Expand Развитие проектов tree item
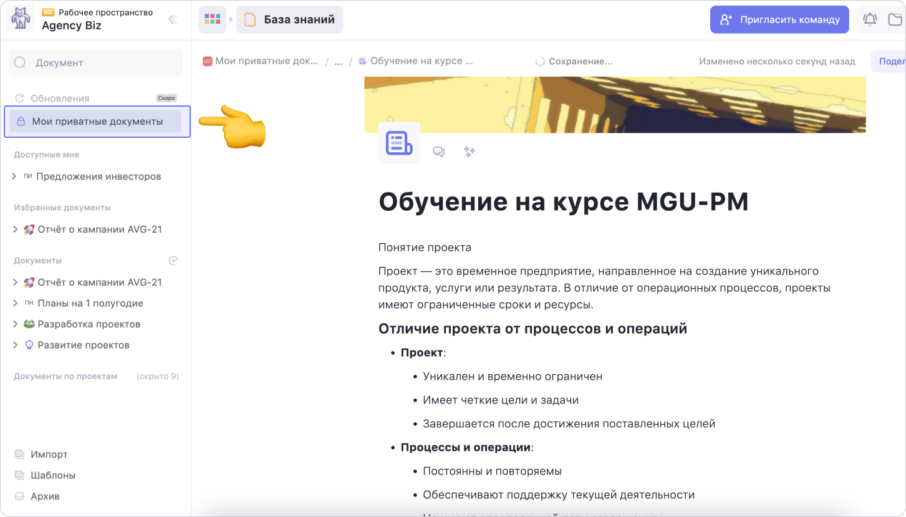The height and width of the screenshot is (517, 906). click(14, 345)
